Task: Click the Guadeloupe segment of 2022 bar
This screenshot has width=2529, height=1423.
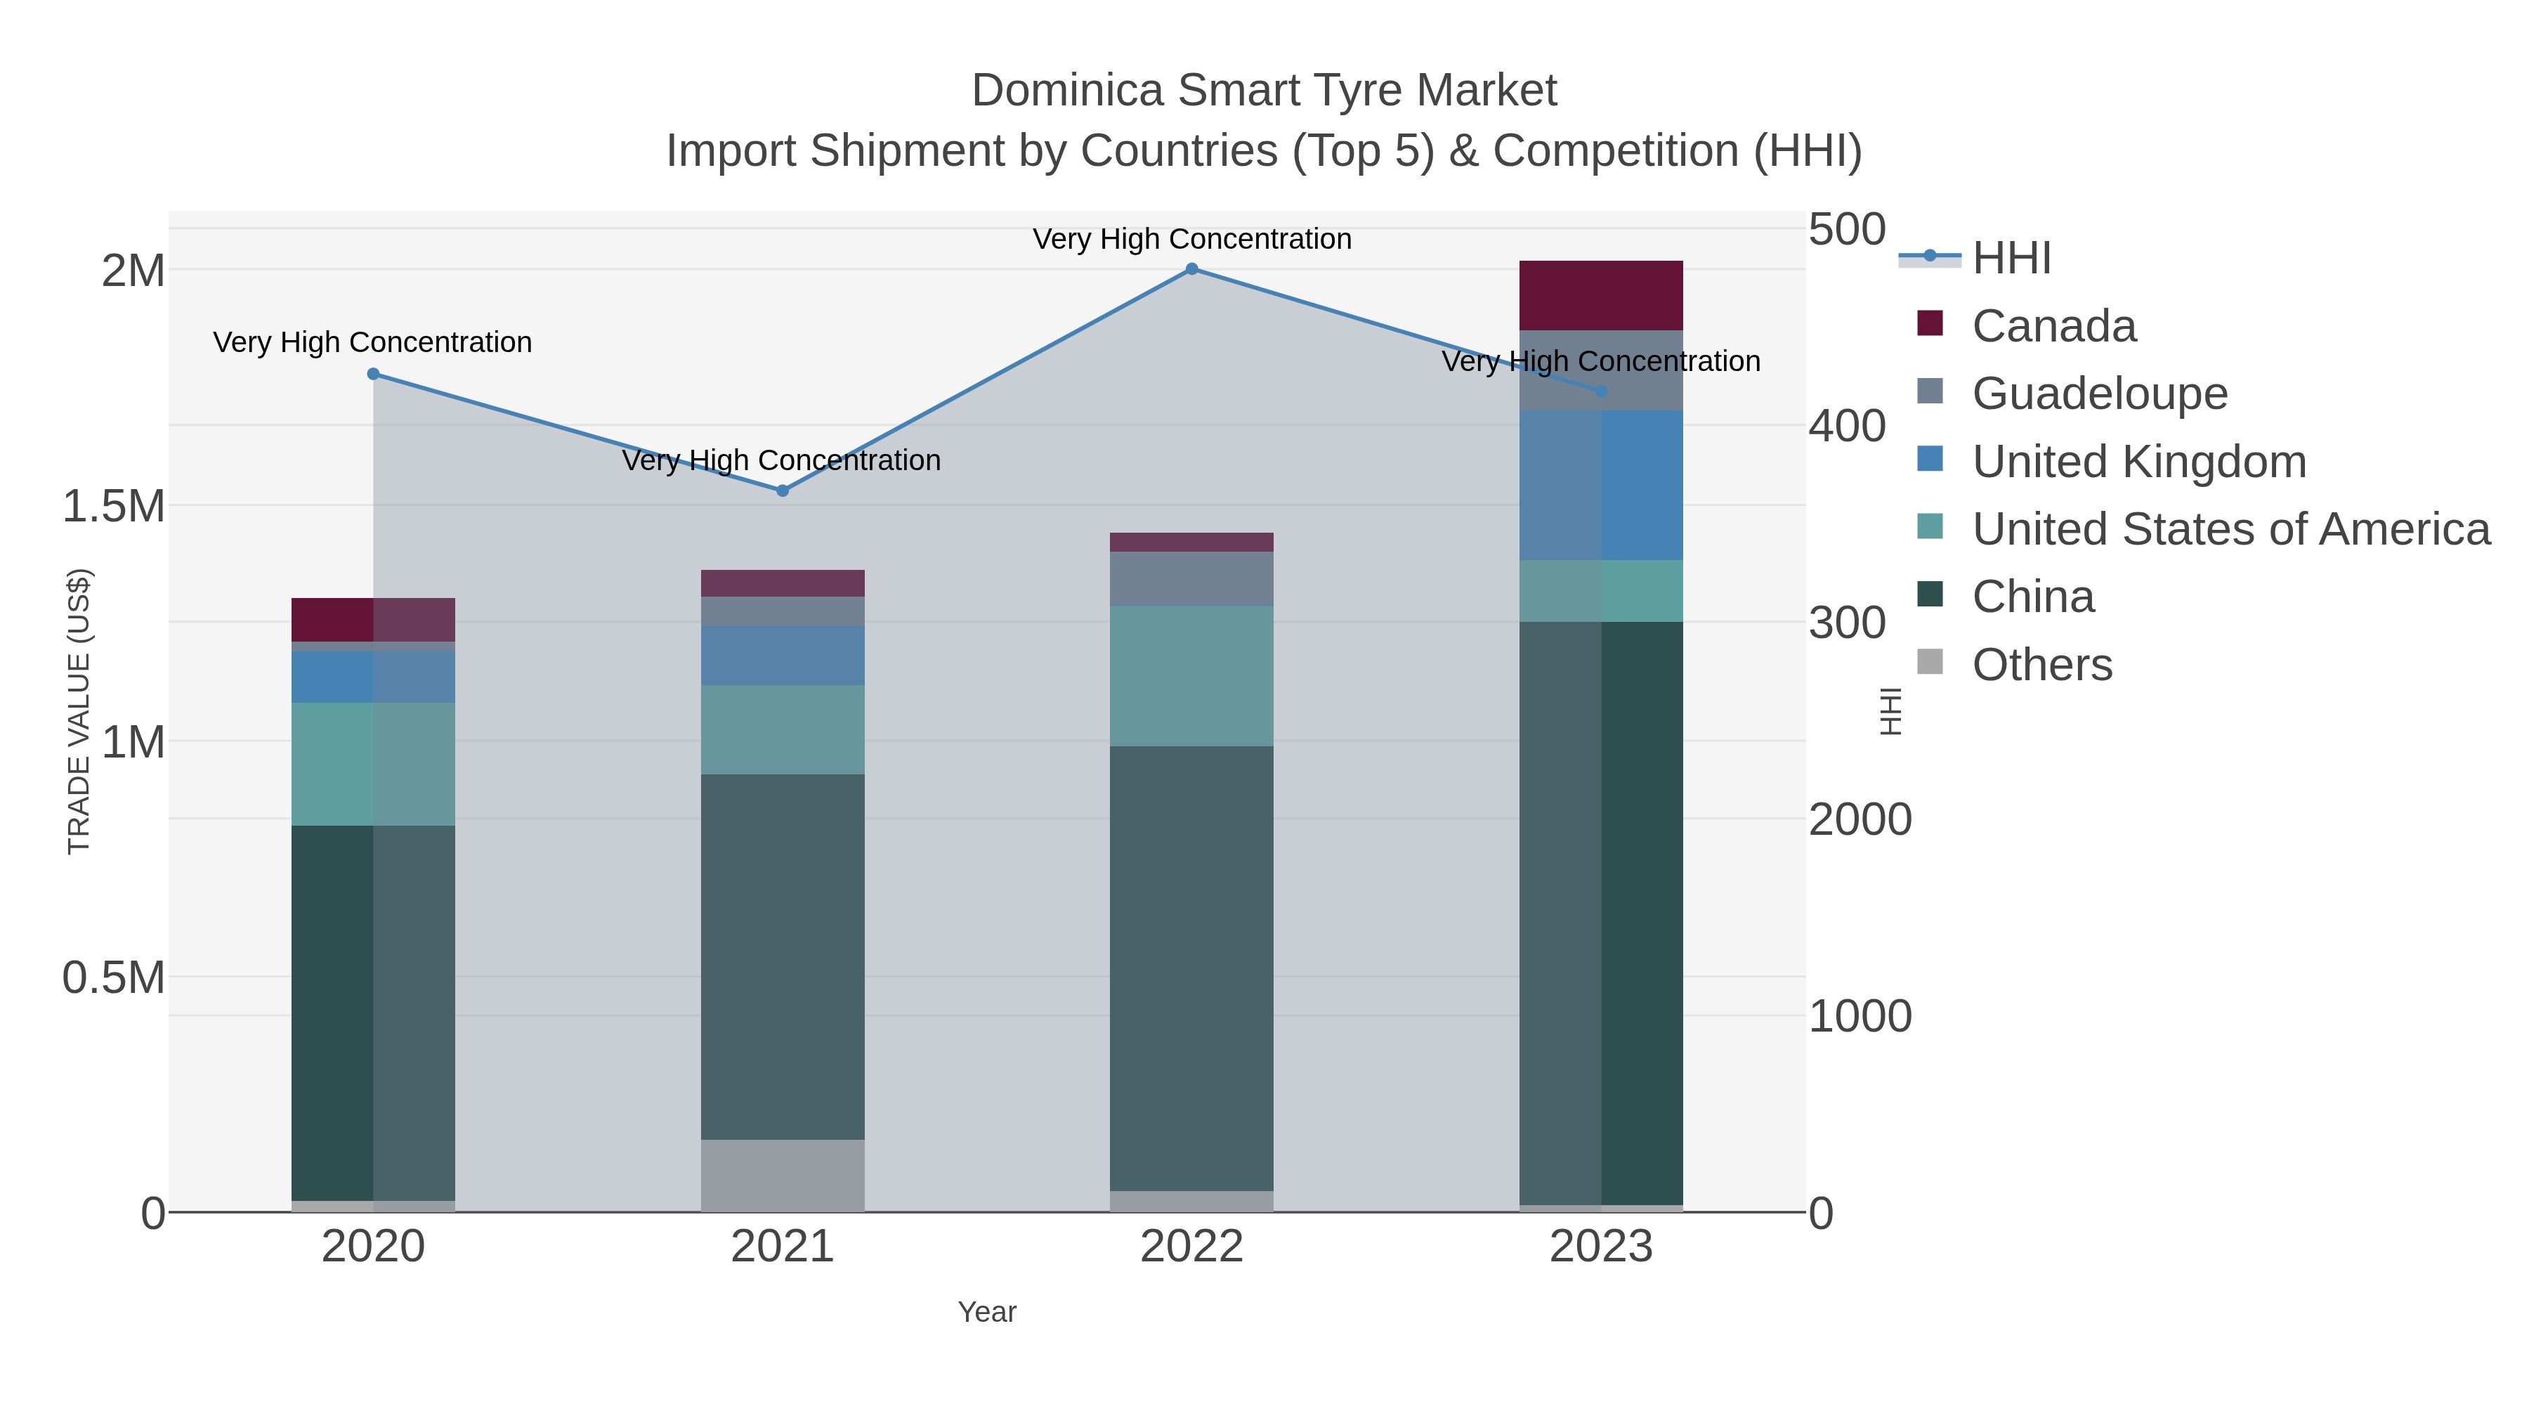Action: (x=1192, y=578)
